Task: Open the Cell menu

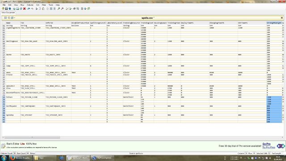Action: [x=38, y=5]
